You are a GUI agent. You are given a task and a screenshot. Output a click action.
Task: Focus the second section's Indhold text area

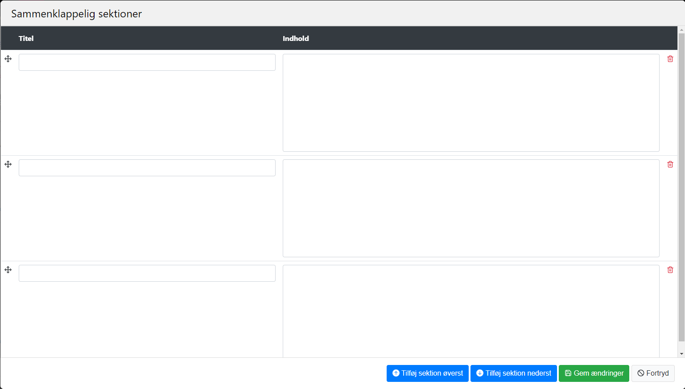click(x=470, y=208)
